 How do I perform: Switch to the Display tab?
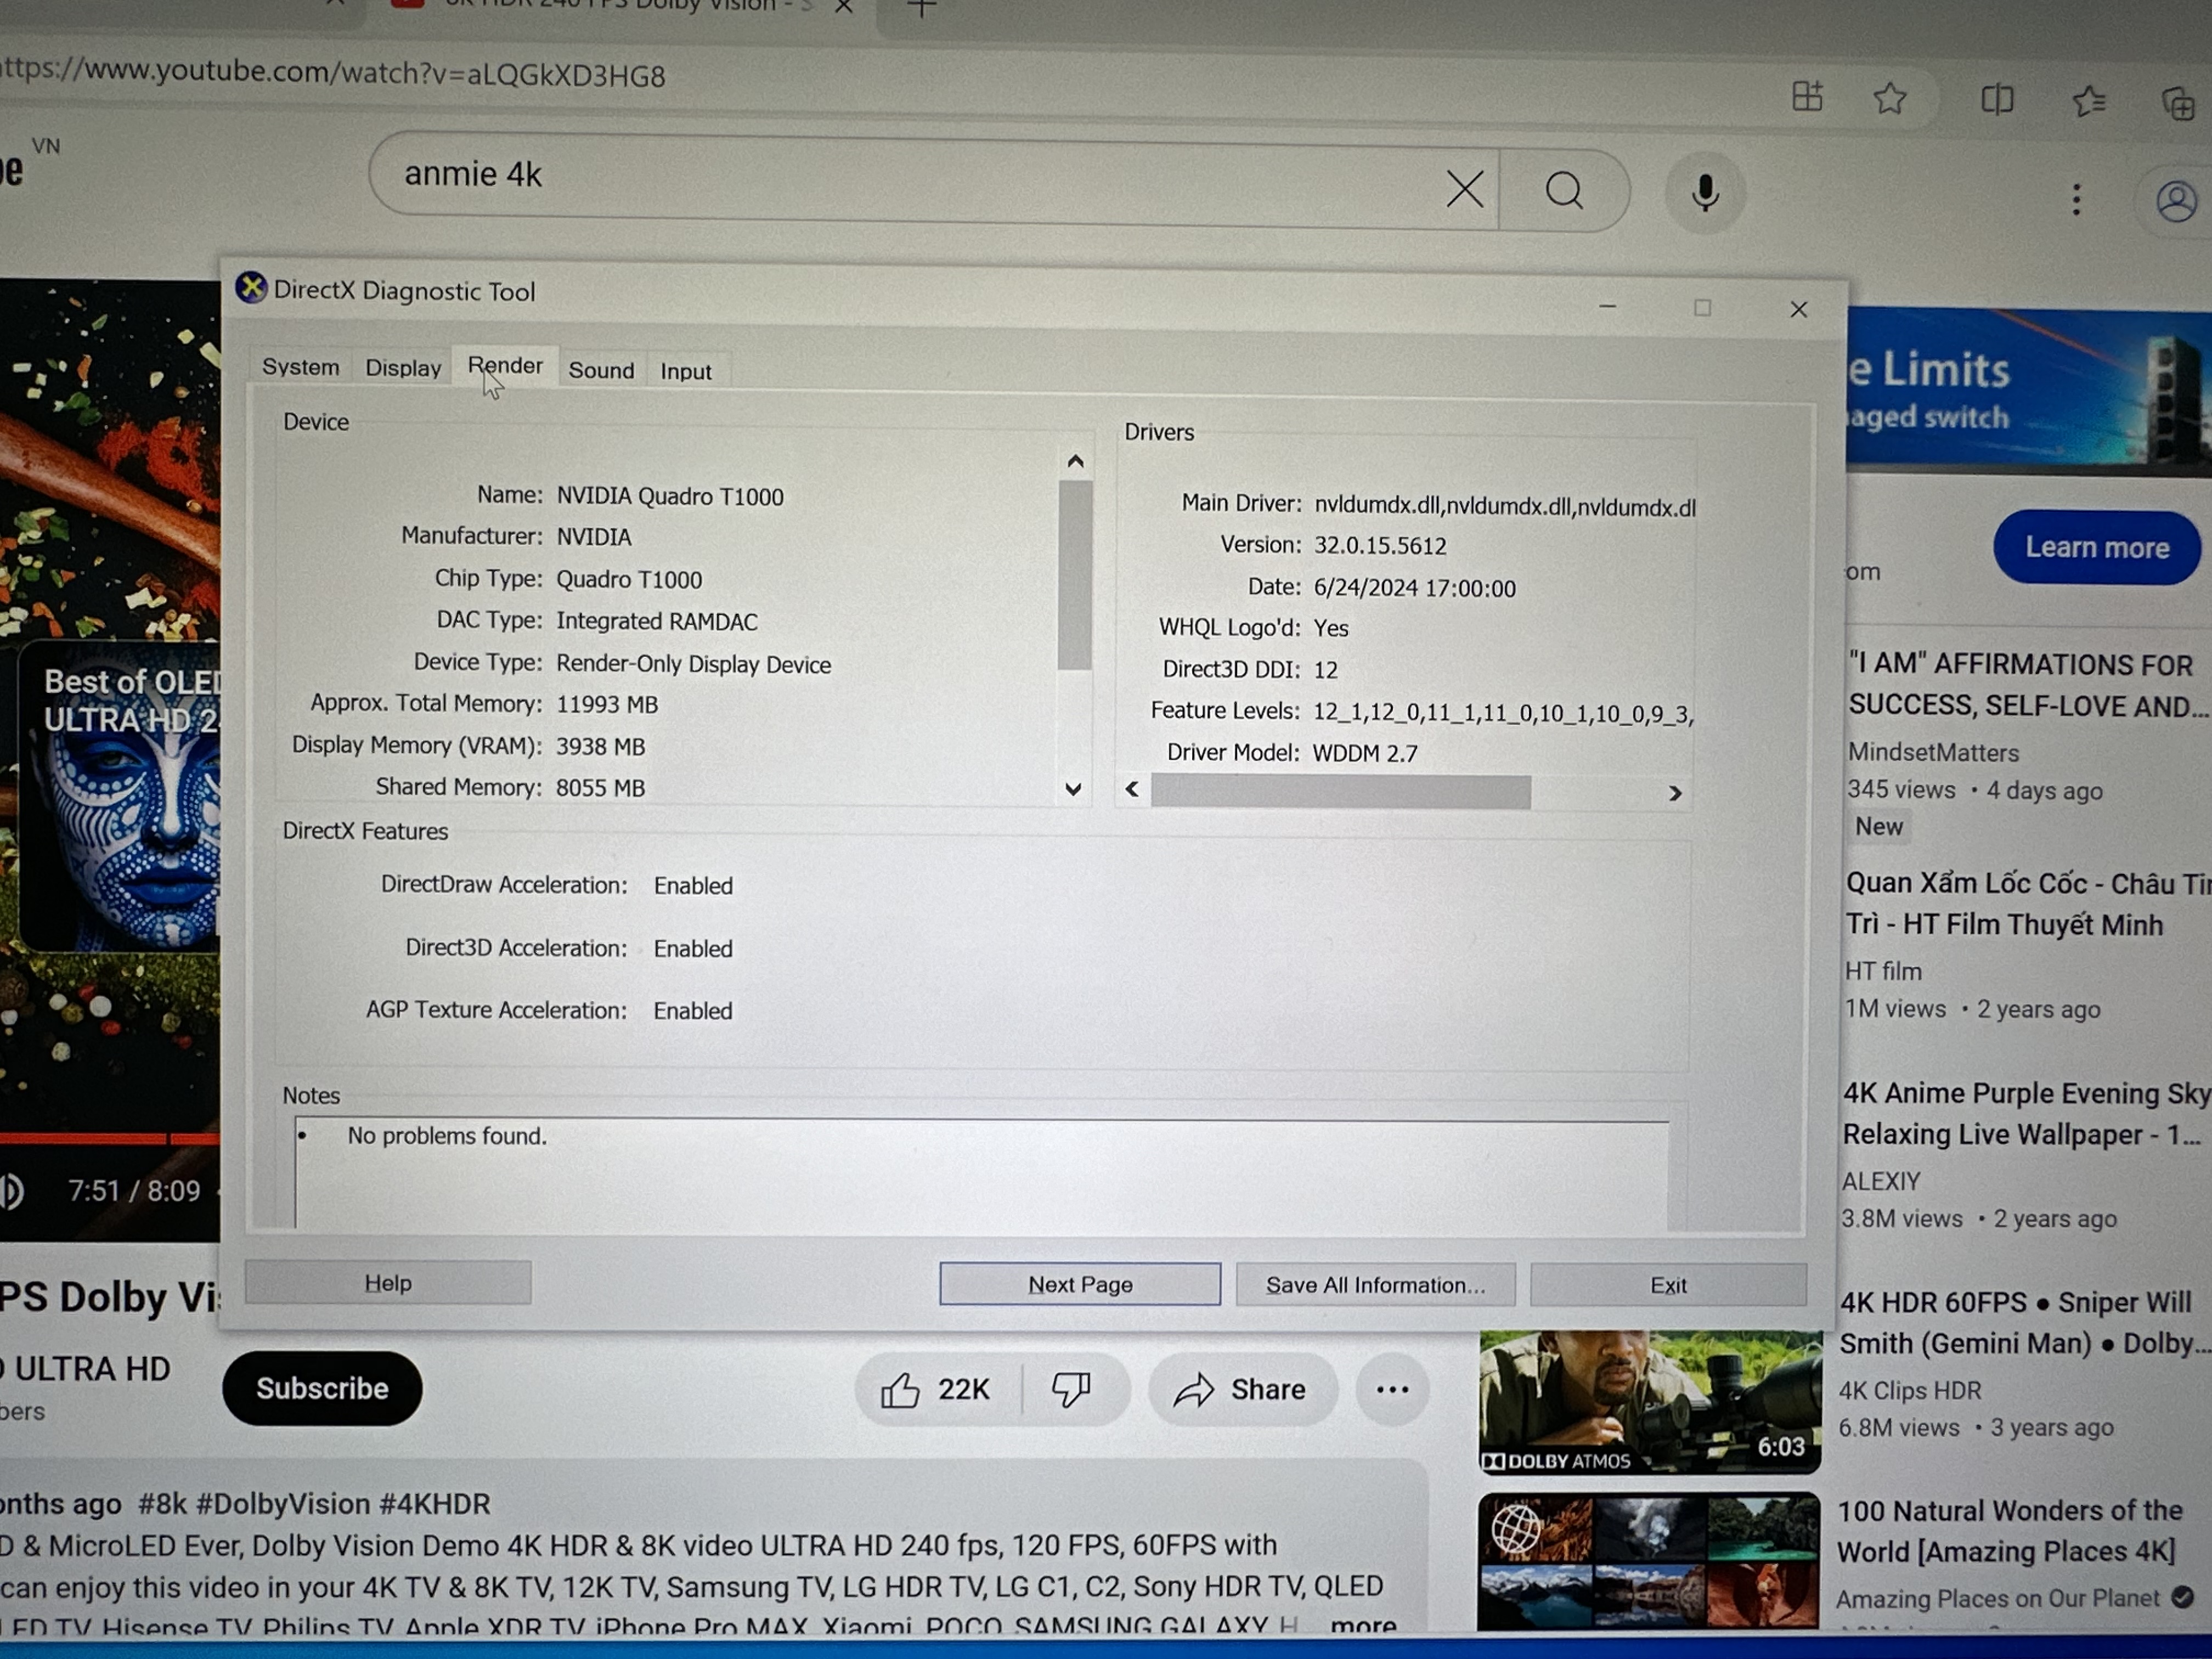[x=403, y=368]
